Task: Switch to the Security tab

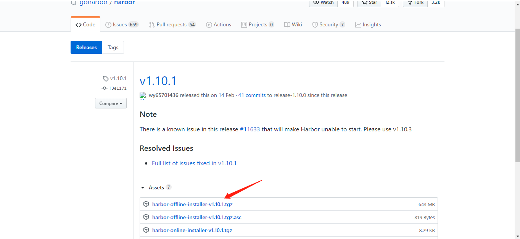Action: 328,24
